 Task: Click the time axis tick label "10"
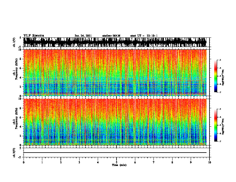(209, 162)
